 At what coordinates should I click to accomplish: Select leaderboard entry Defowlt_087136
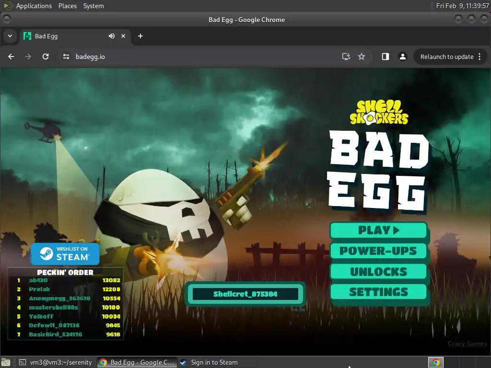click(x=54, y=325)
